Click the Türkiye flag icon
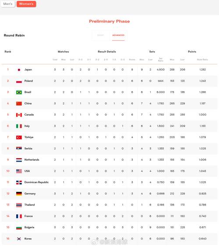219x247 pixels. 19,138
